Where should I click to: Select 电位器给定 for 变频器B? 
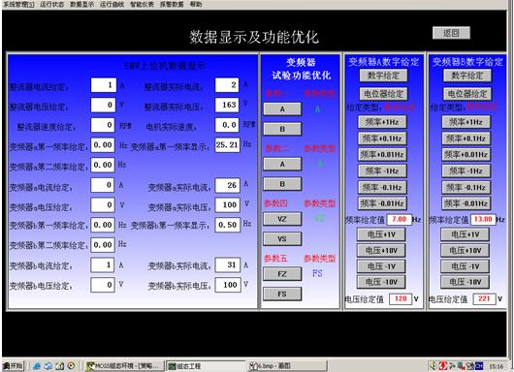point(467,94)
